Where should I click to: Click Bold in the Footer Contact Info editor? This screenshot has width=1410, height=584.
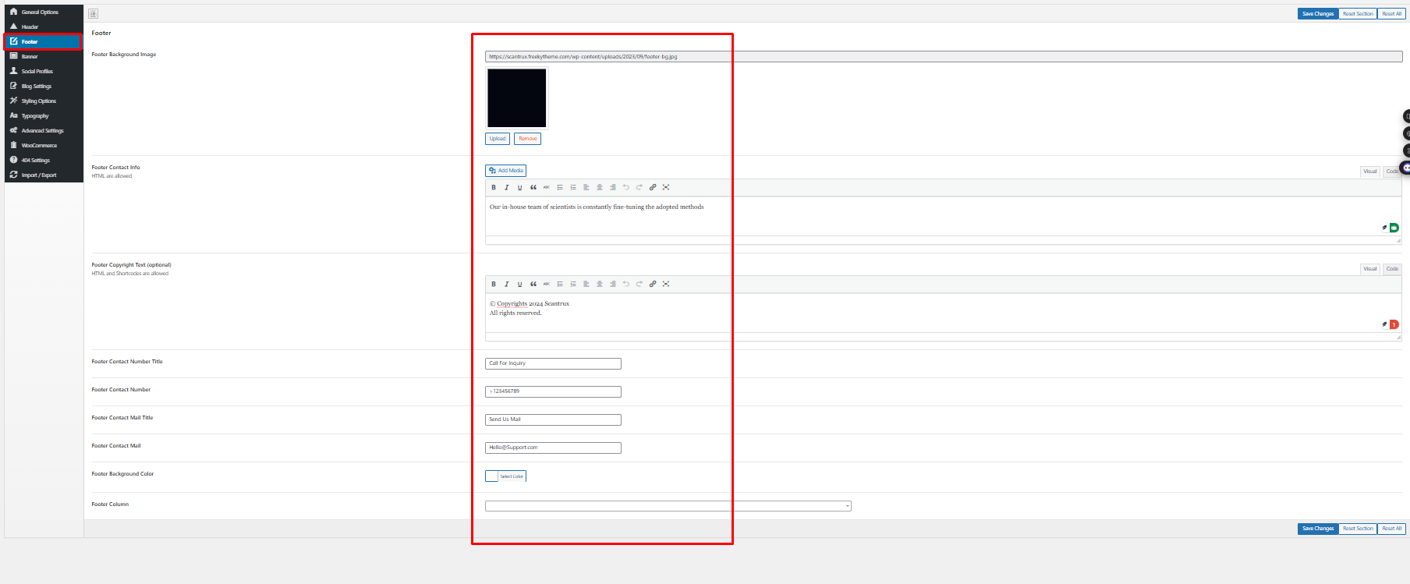494,187
